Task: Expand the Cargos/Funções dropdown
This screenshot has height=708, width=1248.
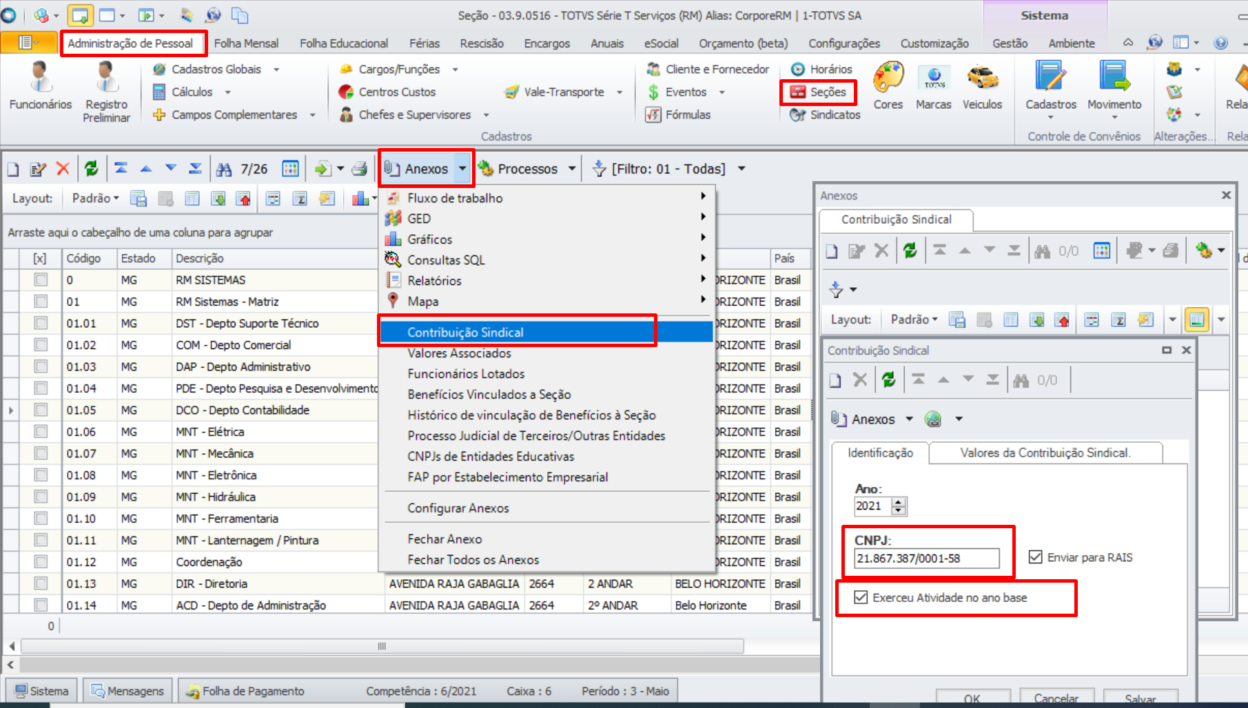Action: point(455,70)
